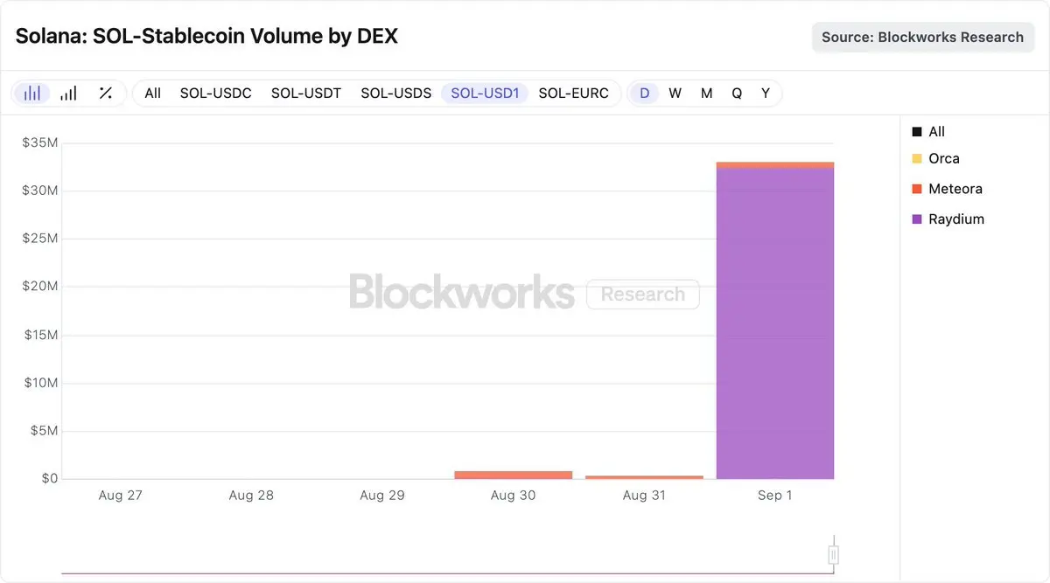Toggle the black All legend marker

click(917, 132)
